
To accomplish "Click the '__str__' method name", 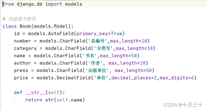I will [x=35, y=93].
